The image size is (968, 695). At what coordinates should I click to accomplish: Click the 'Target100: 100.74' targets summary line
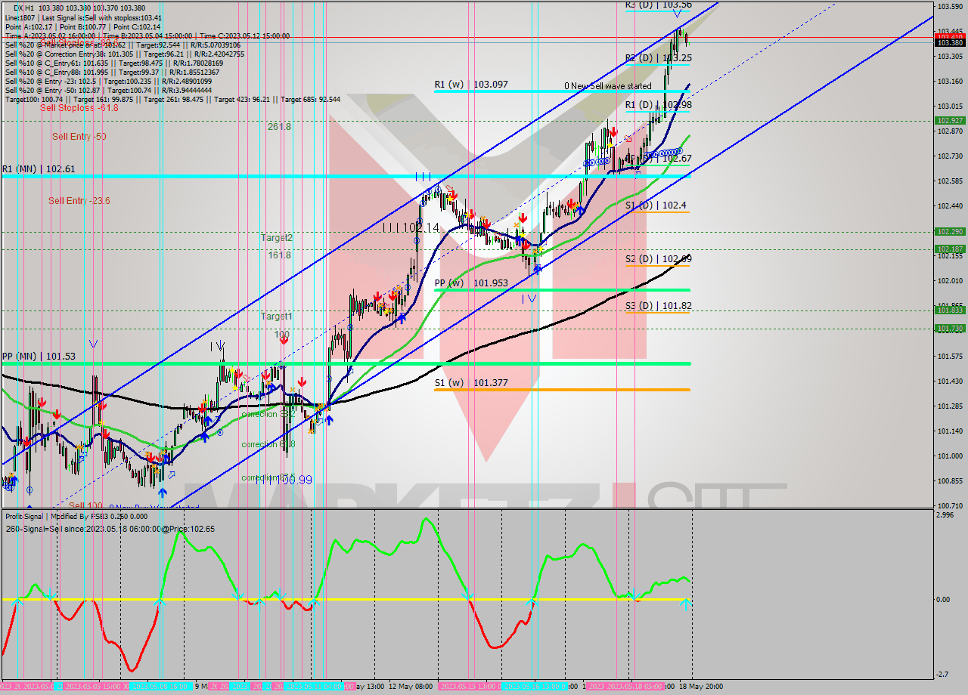pyautogui.click(x=172, y=99)
